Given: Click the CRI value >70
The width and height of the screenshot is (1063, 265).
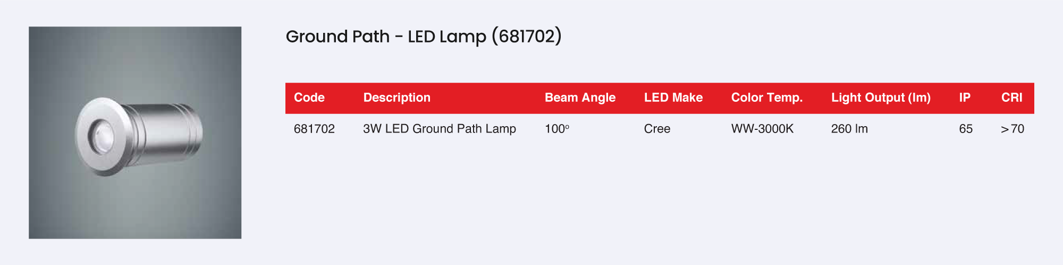Looking at the screenshot, I should coord(1012,129).
